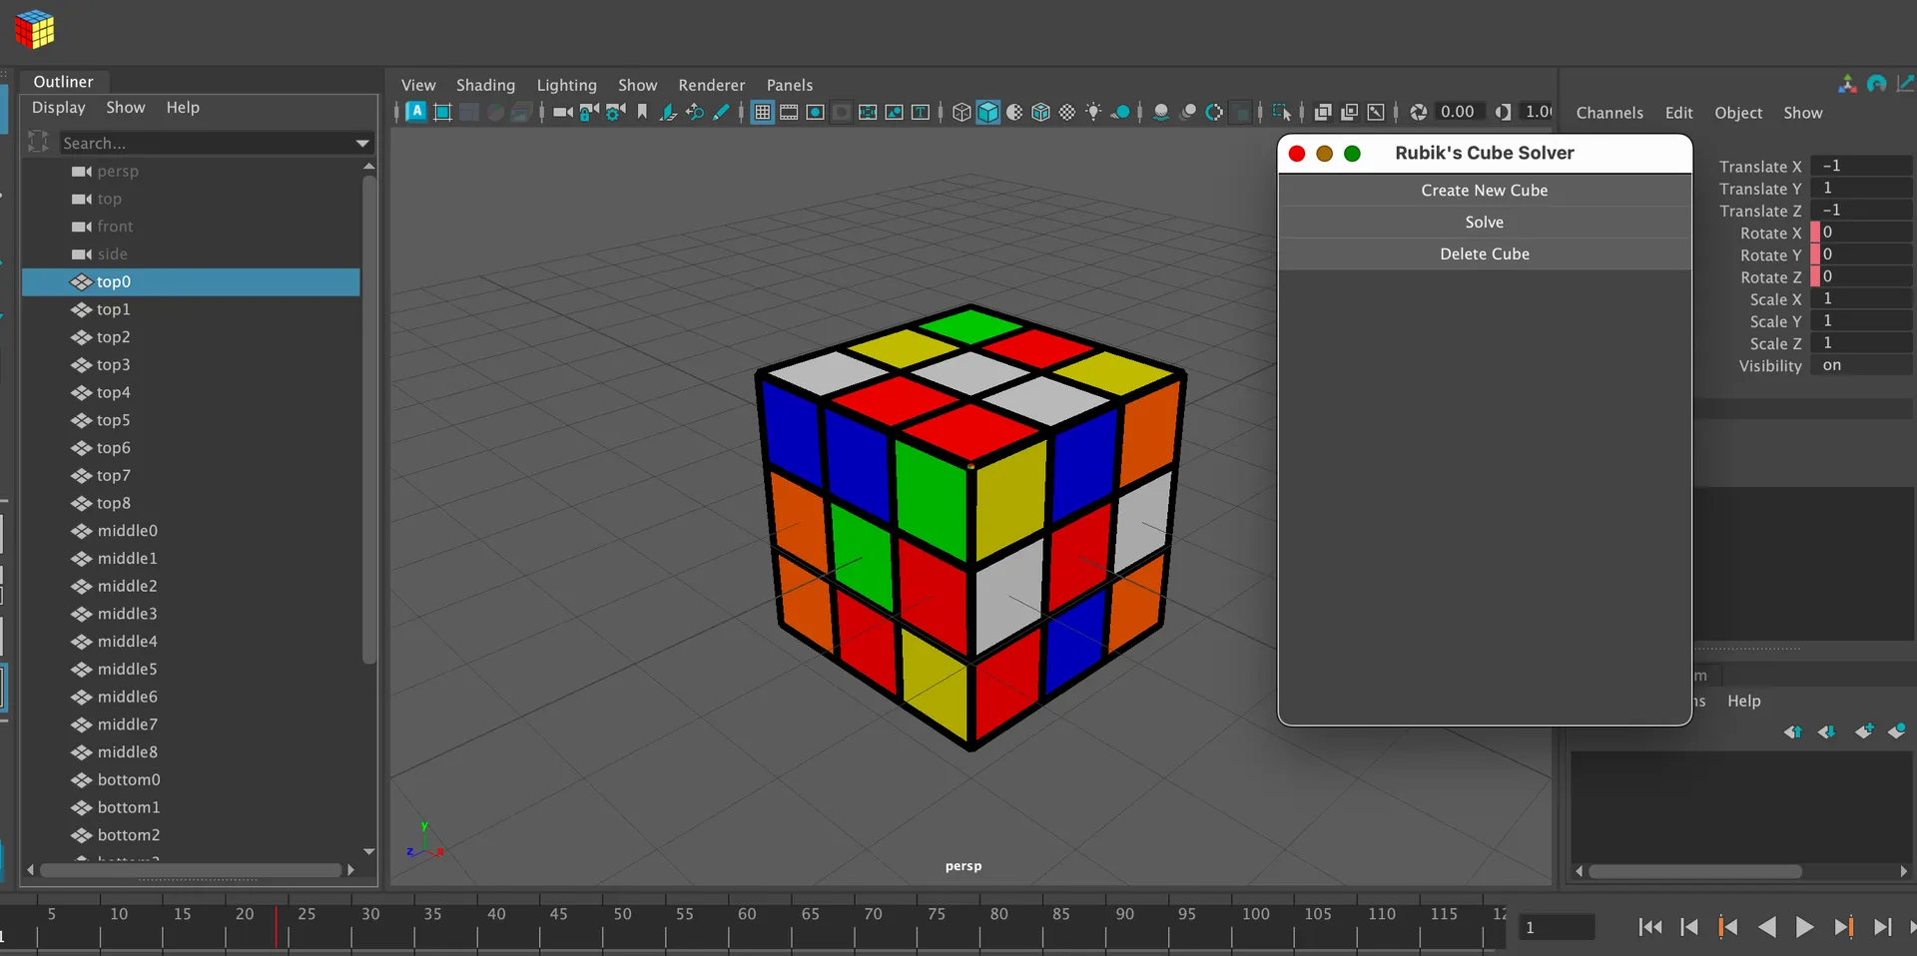Toggle smooth shade all cube
Image resolution: width=1917 pixels, height=956 pixels.
coord(987,113)
